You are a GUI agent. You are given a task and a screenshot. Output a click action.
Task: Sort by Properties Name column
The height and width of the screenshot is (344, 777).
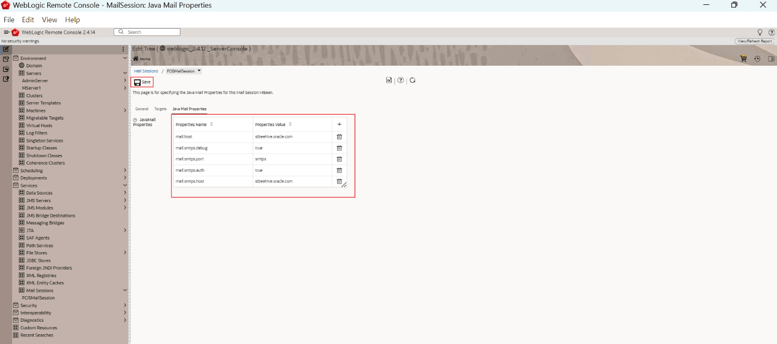tap(211, 124)
